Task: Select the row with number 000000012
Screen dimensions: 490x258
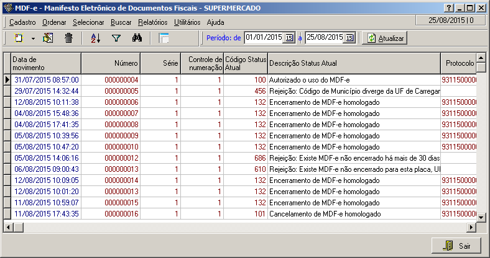Action: click(x=121, y=158)
